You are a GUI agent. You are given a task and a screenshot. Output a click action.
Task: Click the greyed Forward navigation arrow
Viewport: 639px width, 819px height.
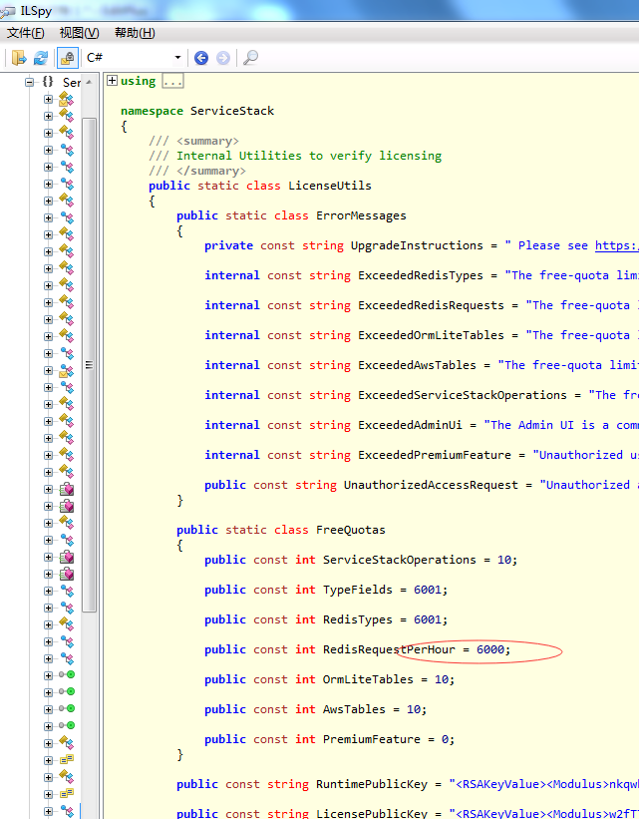pos(223,58)
